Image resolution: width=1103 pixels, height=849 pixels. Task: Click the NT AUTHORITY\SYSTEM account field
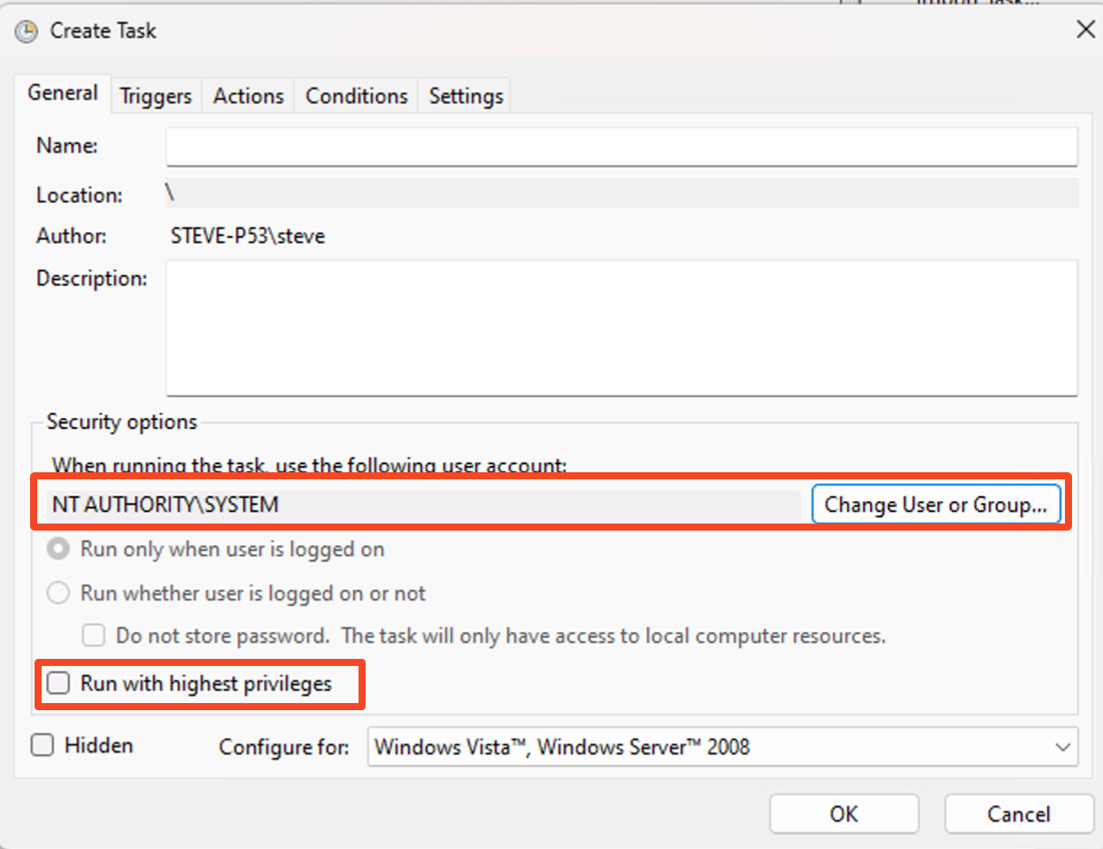[x=423, y=505]
